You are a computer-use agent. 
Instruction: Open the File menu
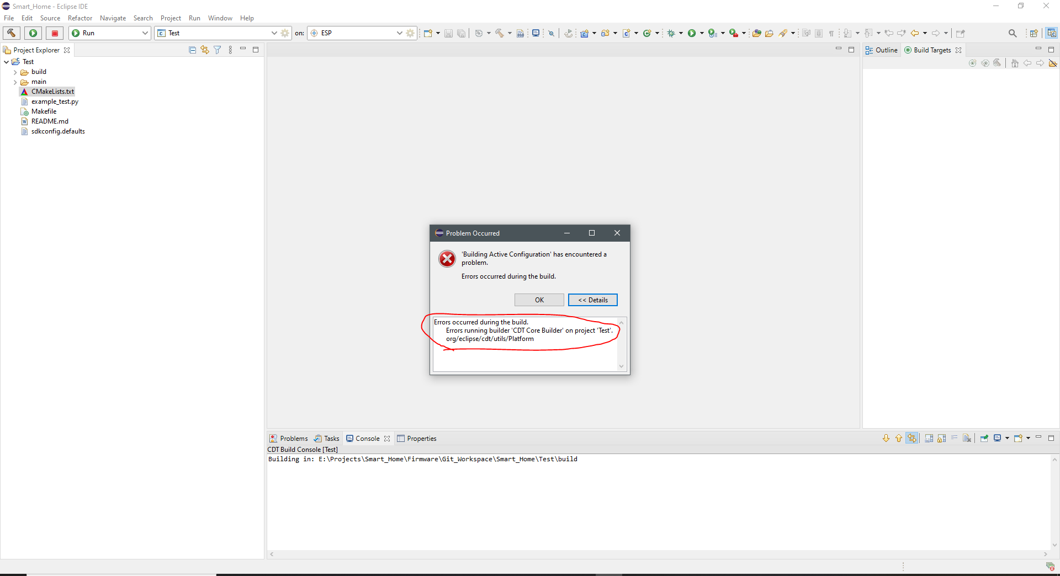(x=9, y=18)
